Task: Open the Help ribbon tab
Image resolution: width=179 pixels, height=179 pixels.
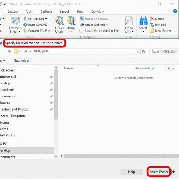Action: tap(80, 11)
